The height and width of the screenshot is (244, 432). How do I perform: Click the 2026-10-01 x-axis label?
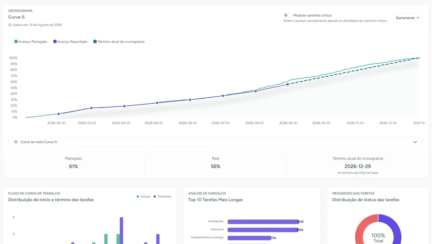(x=321, y=123)
